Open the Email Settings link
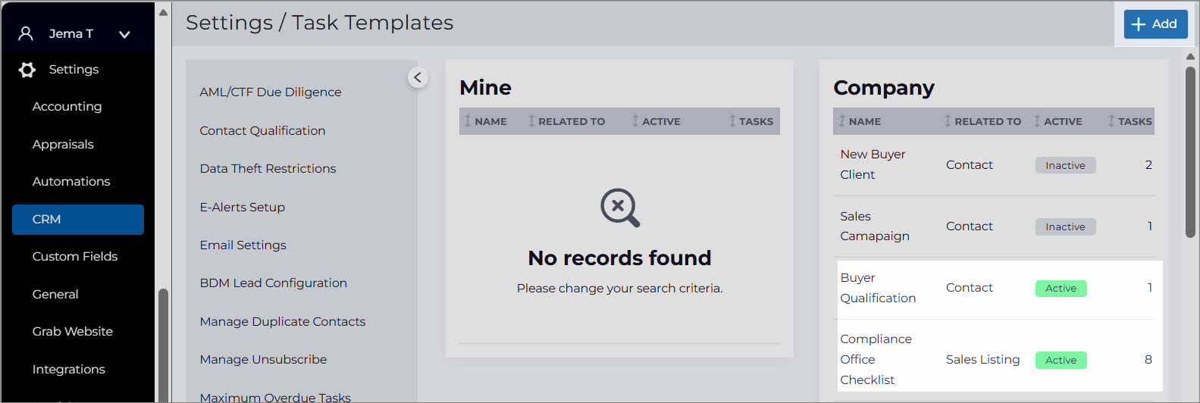The image size is (1200, 403). pos(243,245)
